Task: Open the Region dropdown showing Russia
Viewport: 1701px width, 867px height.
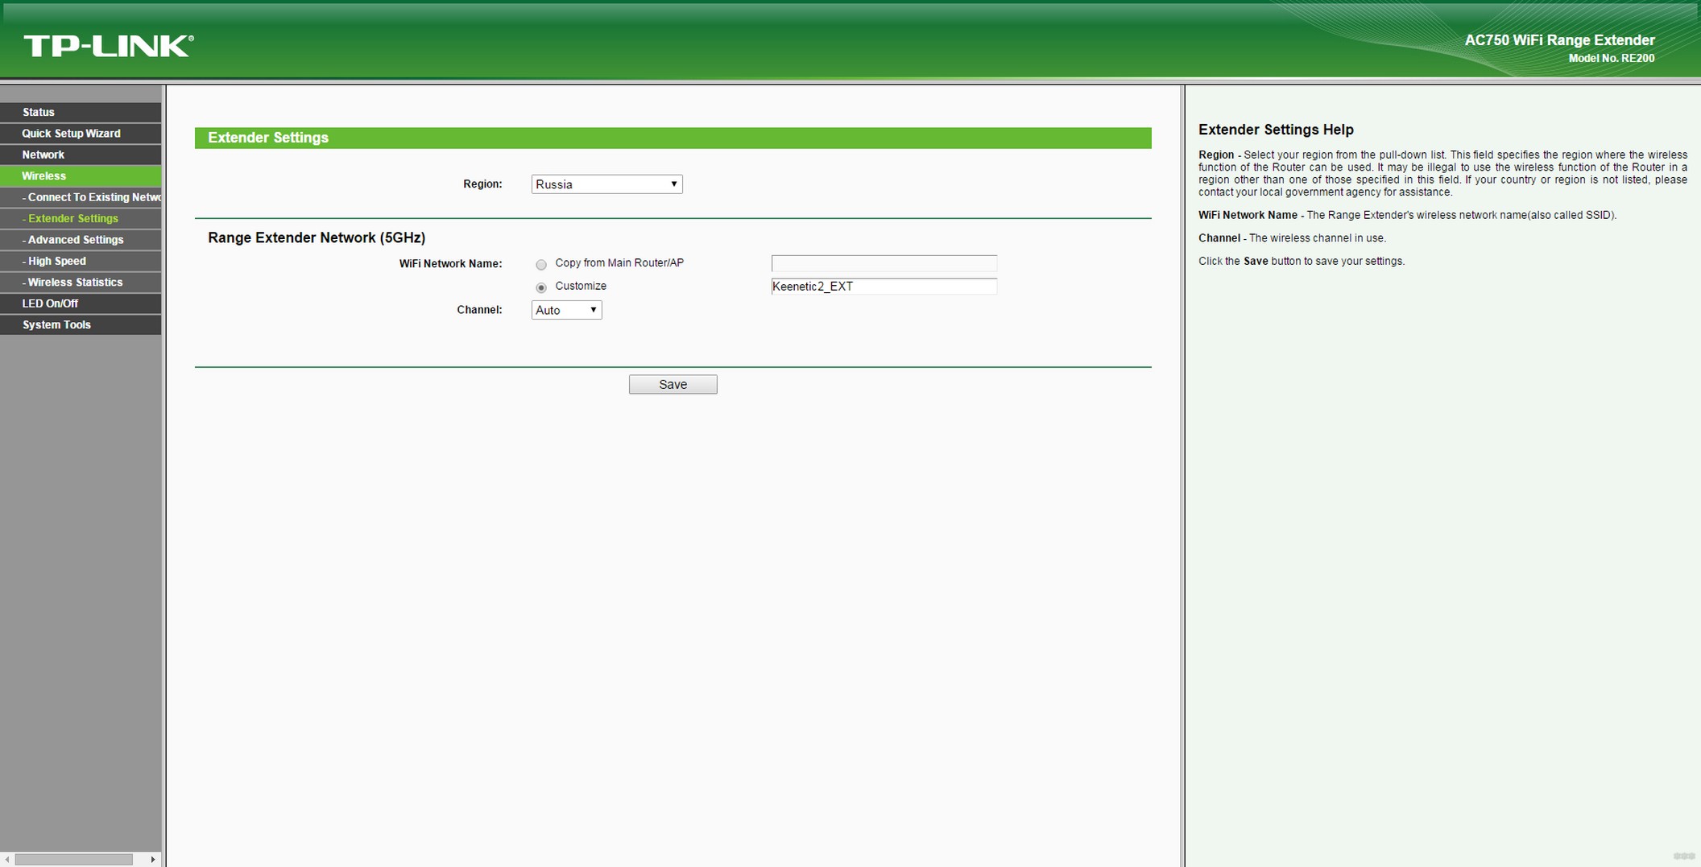Action: (606, 184)
